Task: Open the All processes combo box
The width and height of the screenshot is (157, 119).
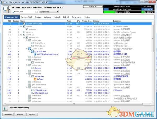Action: [49, 12]
